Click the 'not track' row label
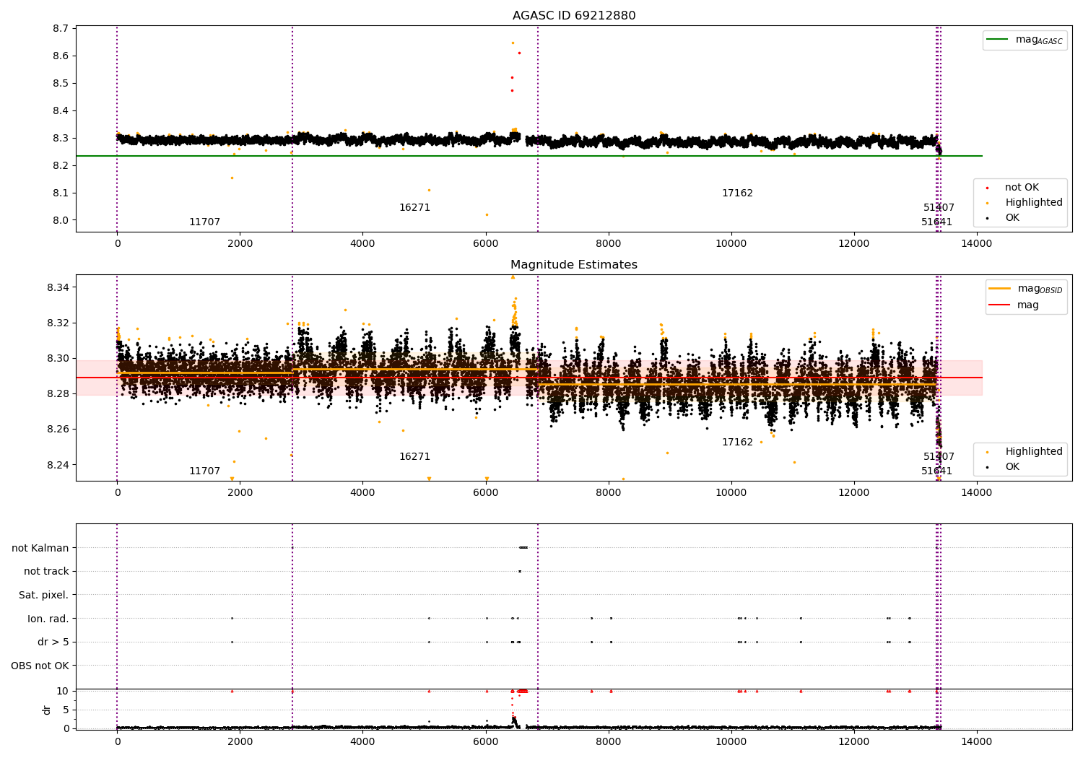 [46, 571]
